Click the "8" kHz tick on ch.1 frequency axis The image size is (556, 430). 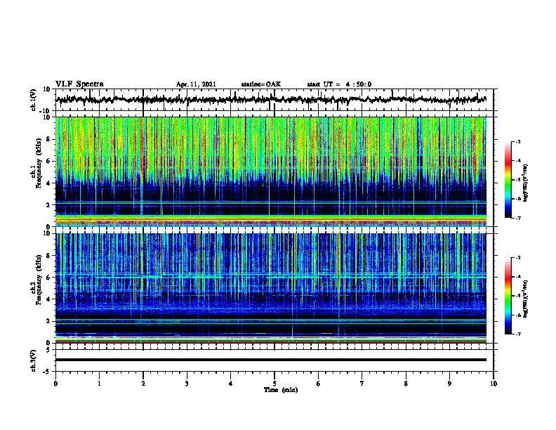[48, 139]
